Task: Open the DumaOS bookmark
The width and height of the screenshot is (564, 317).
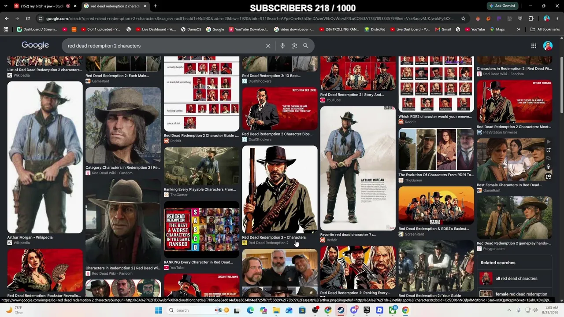Action: [191, 29]
